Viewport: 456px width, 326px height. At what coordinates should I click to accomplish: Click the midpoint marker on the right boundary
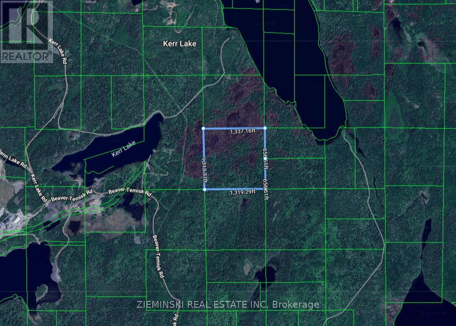[265, 159]
